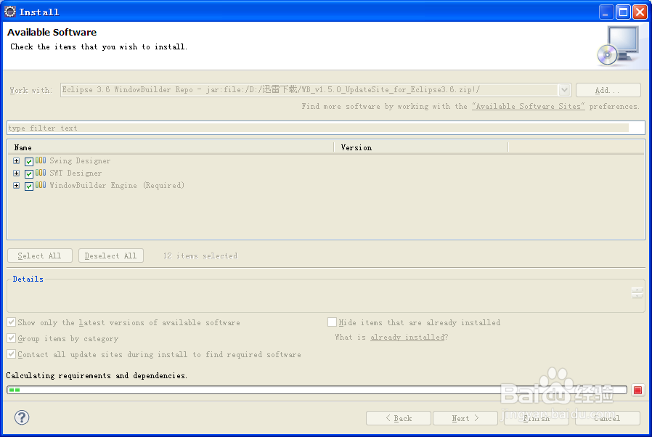Click the Back button
Viewport: 652px width, 437px height.
click(399, 418)
